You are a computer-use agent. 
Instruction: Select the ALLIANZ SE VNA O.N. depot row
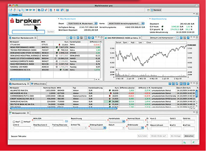[103, 90]
